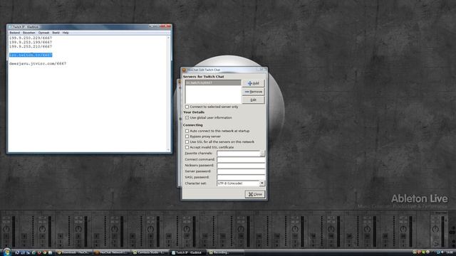Switch to the Downloads HexChat taskbar button
Image resolution: width=456 pixels, height=256 pixels.
click(x=74, y=252)
